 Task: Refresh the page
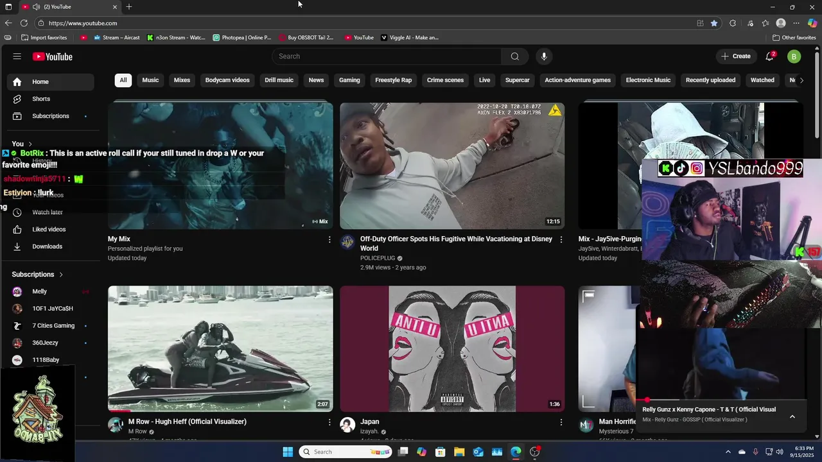[x=24, y=23]
